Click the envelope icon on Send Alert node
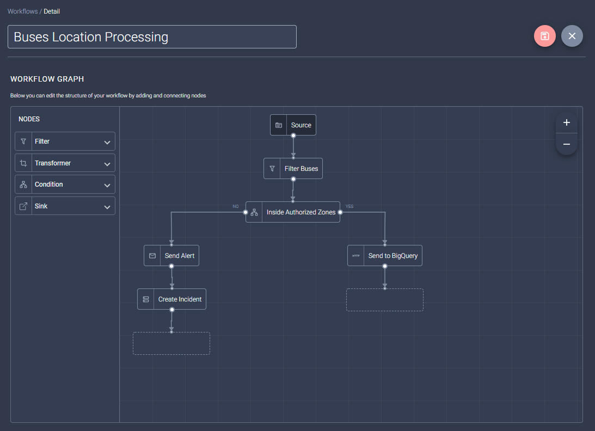The image size is (595, 431). 152,256
